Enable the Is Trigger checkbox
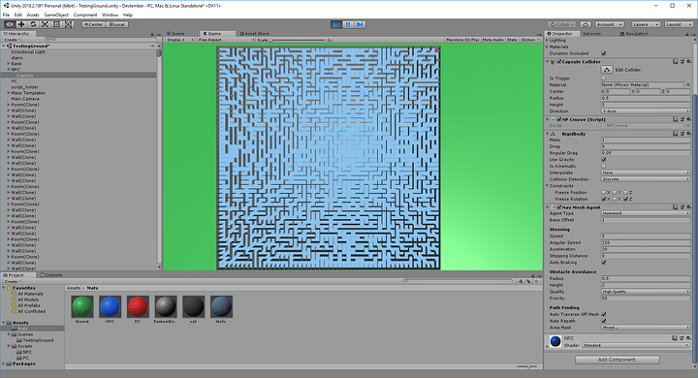 (x=604, y=79)
